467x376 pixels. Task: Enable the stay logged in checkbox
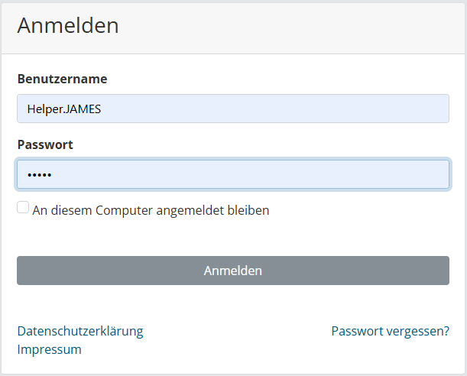[x=23, y=208]
